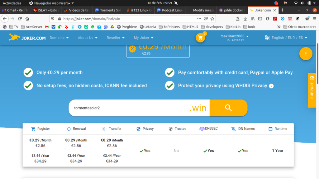Switch to the Gmail tab
Screen dimensions: 319x179
pos(15,10)
